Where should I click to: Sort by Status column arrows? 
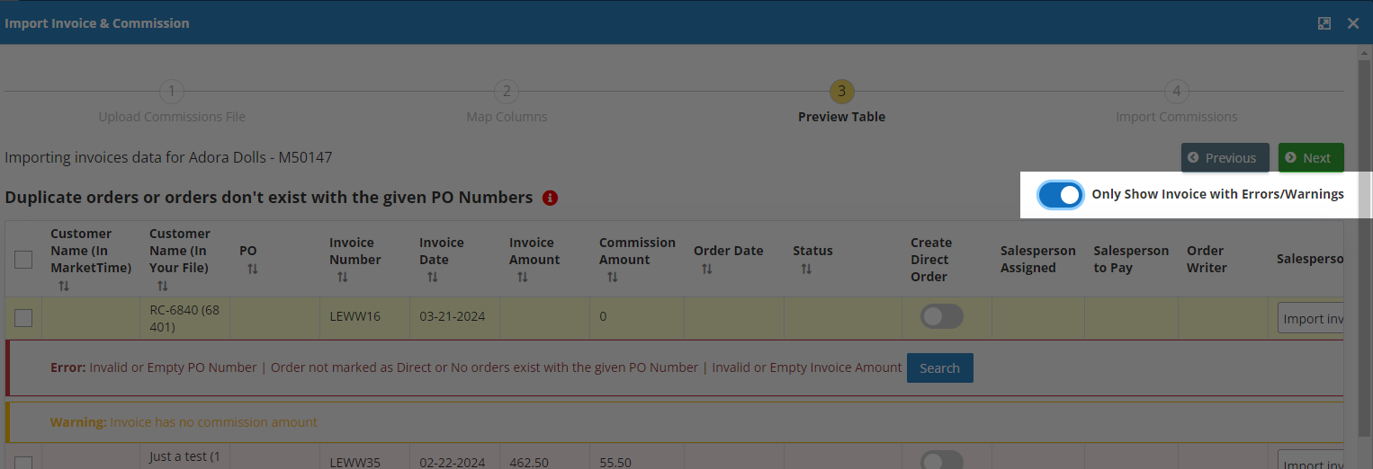click(x=805, y=269)
